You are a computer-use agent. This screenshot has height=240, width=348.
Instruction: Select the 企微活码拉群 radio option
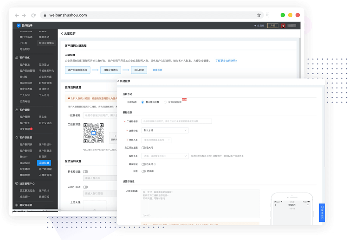pos(165,102)
